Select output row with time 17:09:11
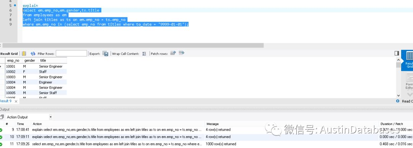The height and width of the screenshot is (148, 413). pyautogui.click(x=206, y=137)
